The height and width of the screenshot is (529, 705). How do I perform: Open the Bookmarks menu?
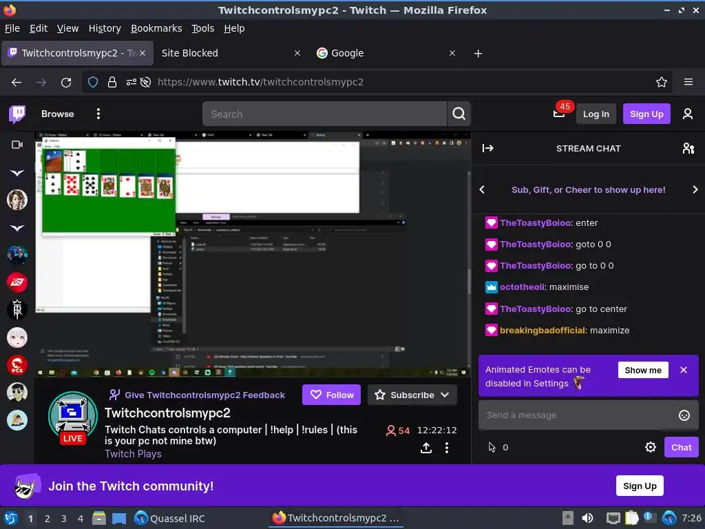coord(156,28)
